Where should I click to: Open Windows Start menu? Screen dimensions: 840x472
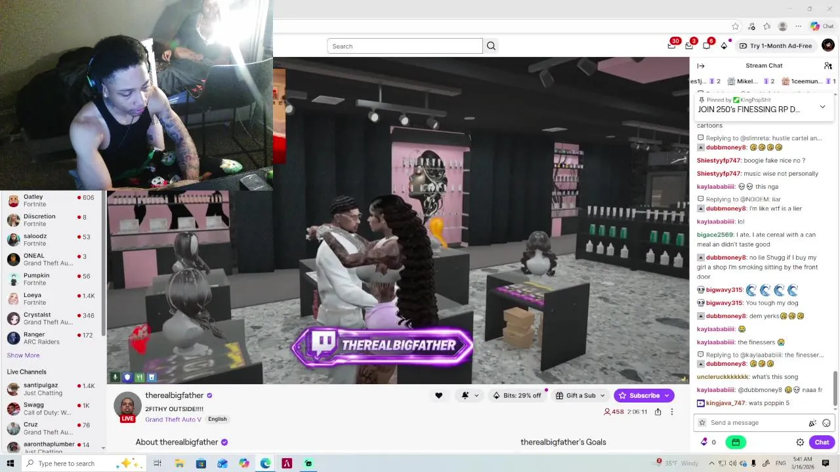[10, 463]
